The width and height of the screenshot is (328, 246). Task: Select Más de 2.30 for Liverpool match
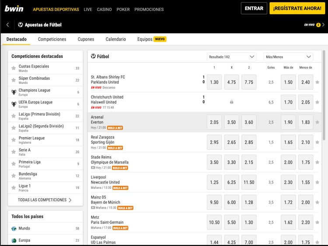288,182
